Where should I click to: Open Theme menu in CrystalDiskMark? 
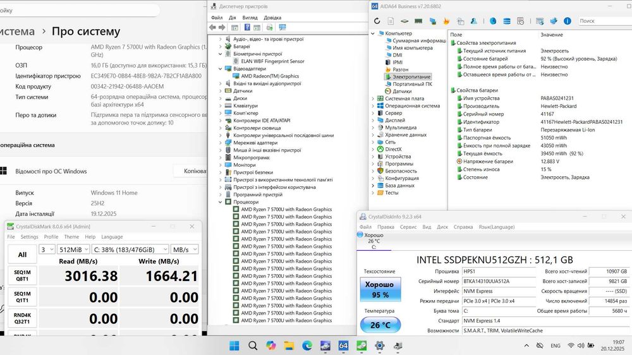tap(71, 237)
